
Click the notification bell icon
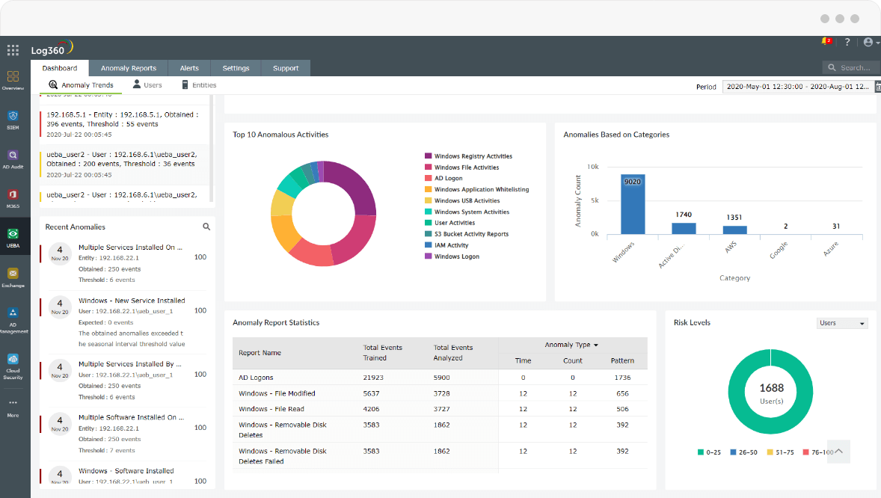tap(825, 42)
